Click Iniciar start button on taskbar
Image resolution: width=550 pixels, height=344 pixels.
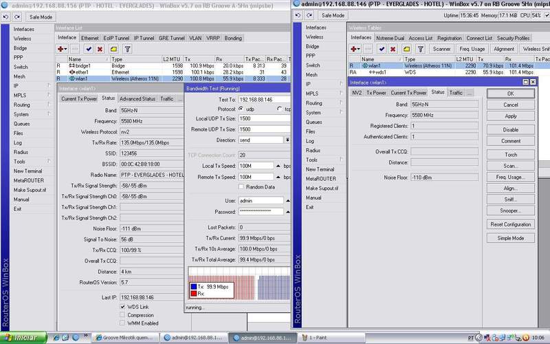[x=23, y=338]
